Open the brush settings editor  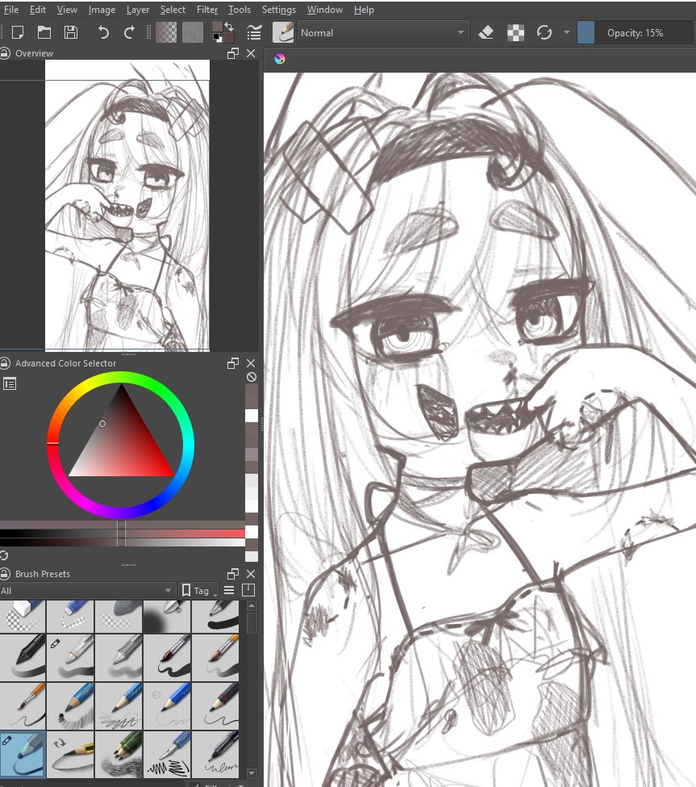pyautogui.click(x=254, y=32)
